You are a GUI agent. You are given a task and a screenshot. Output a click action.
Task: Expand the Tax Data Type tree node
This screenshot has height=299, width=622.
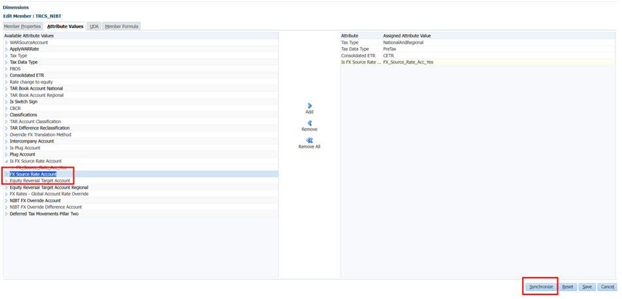pyautogui.click(x=7, y=62)
